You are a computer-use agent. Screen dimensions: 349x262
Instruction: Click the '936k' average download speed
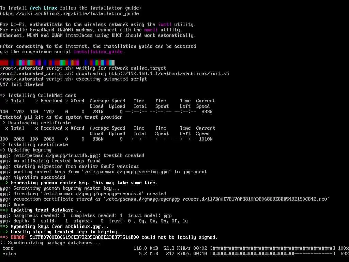pyautogui.click(x=98, y=139)
